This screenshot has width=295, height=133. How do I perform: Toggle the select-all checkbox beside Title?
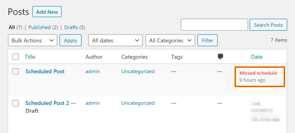point(16,57)
